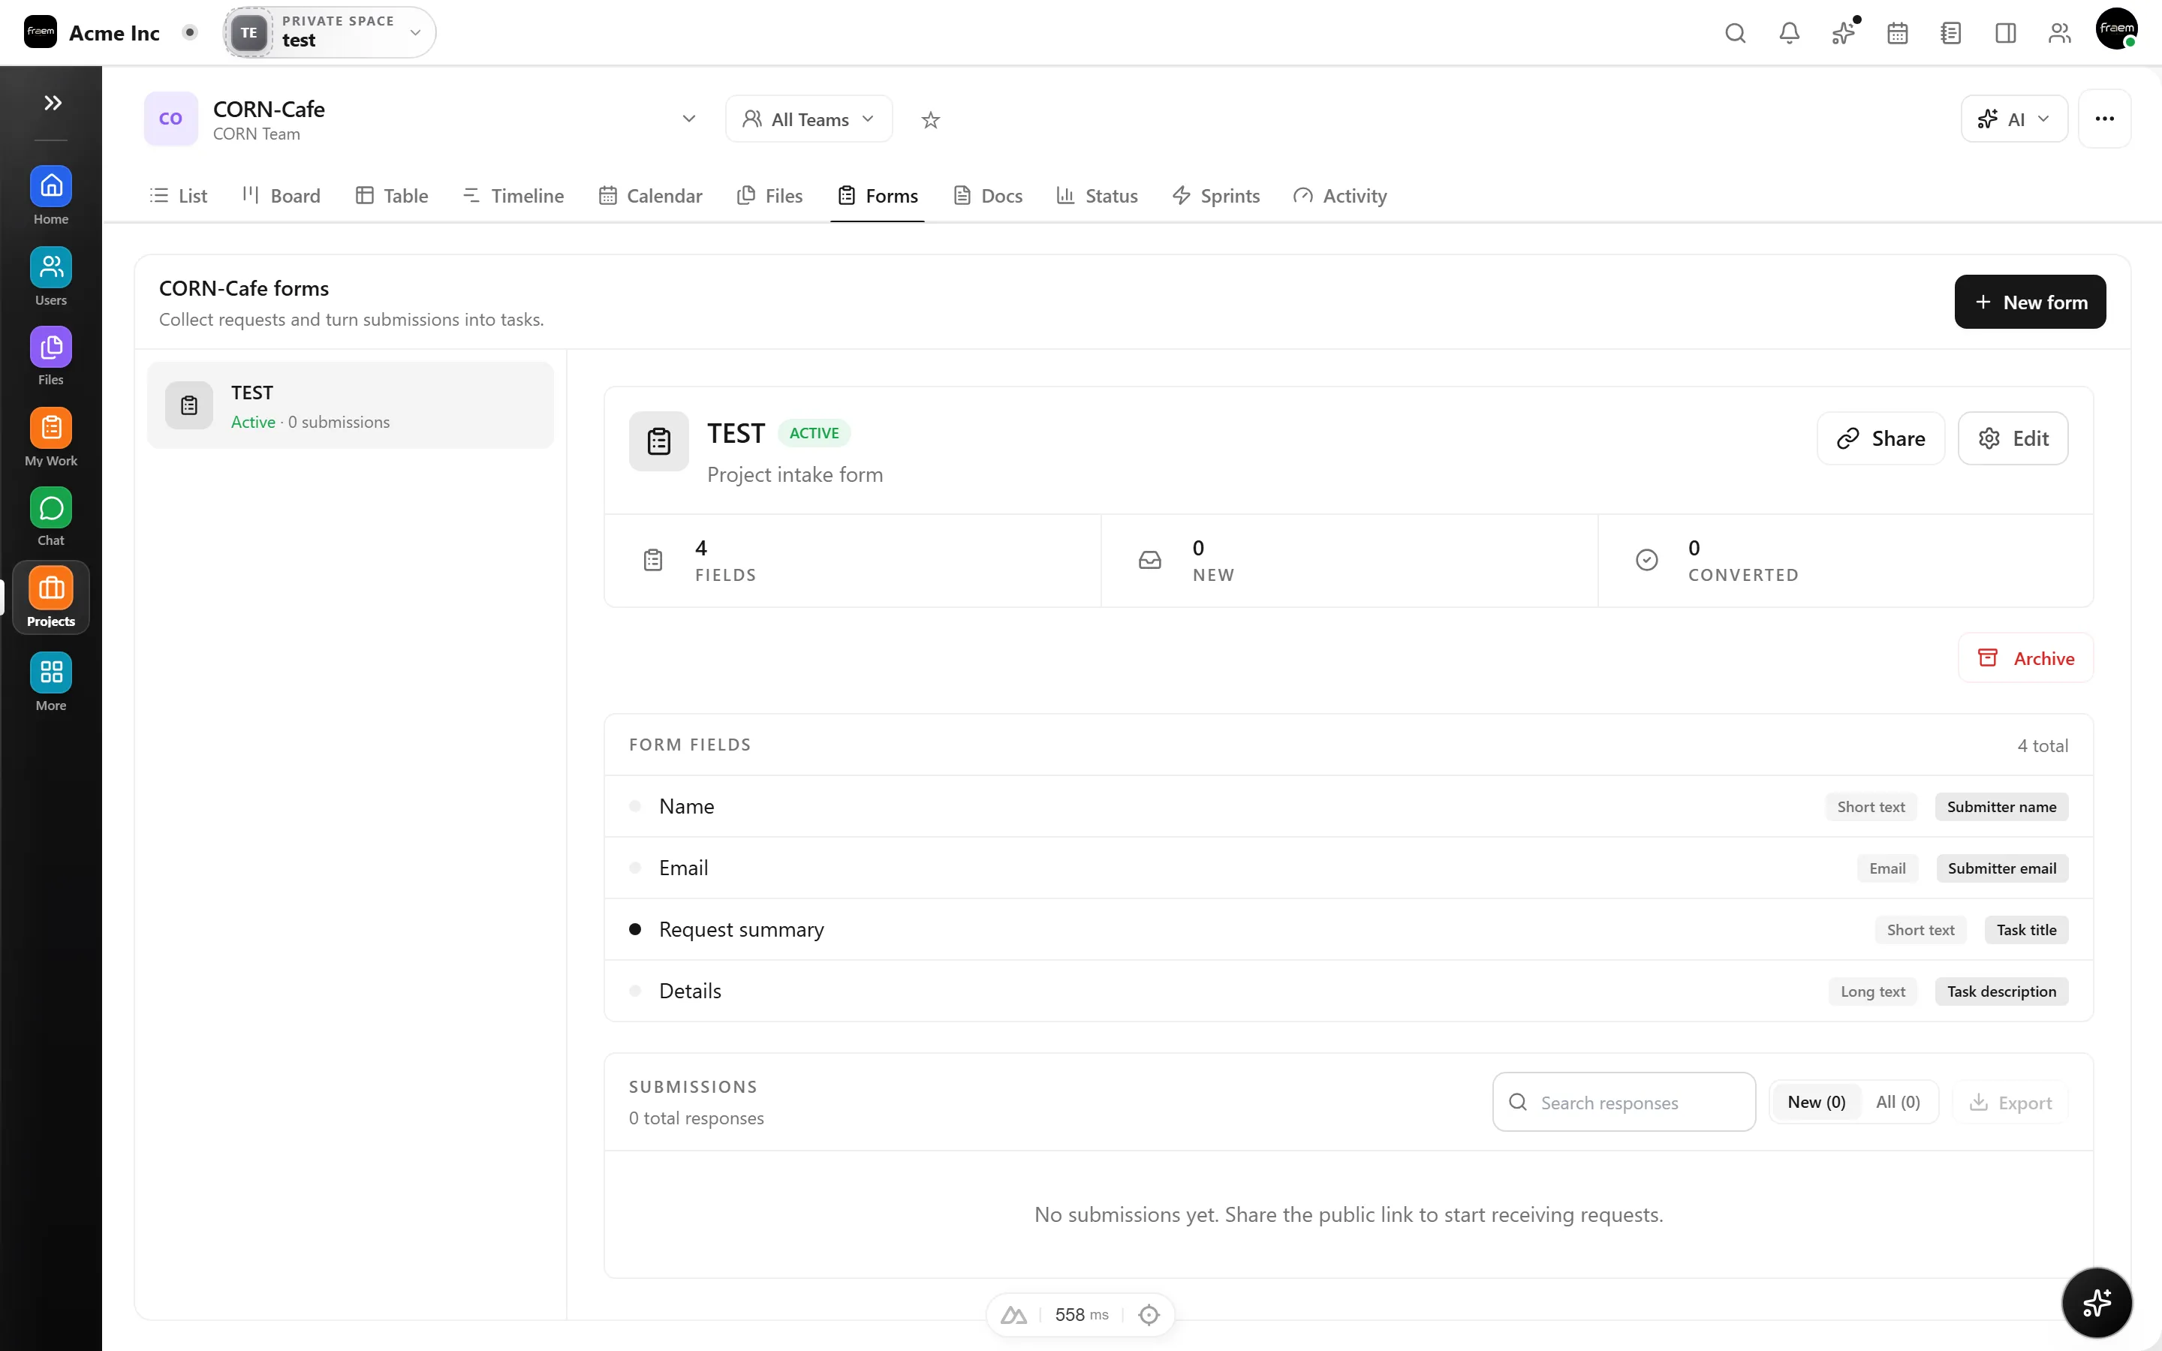This screenshot has height=1351, width=2162.
Task: Open the All Teams dropdown
Action: 808,119
